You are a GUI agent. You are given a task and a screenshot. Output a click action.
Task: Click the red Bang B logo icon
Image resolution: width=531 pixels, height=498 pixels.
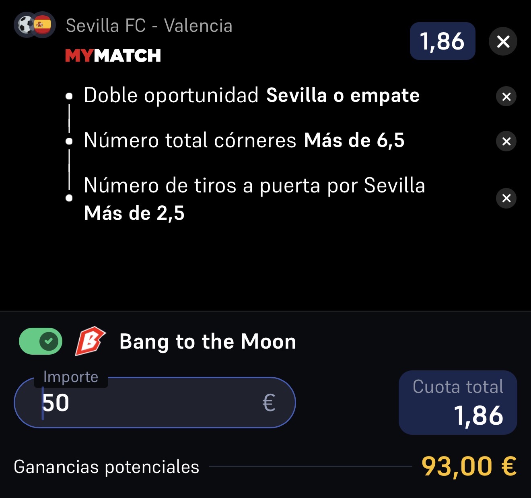pos(90,341)
